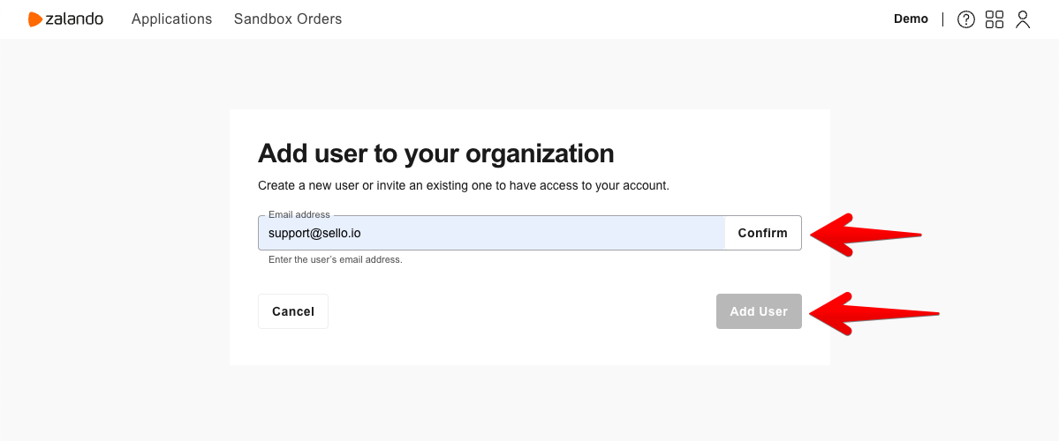Click the 'Enter the user's email address' hint
1059x441 pixels.
[336, 259]
